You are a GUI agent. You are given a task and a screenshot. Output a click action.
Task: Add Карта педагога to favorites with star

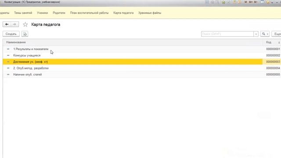coord(25,25)
